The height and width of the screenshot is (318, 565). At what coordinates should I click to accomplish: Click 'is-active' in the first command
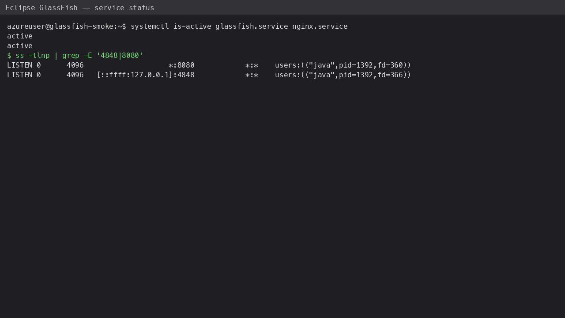tap(192, 26)
